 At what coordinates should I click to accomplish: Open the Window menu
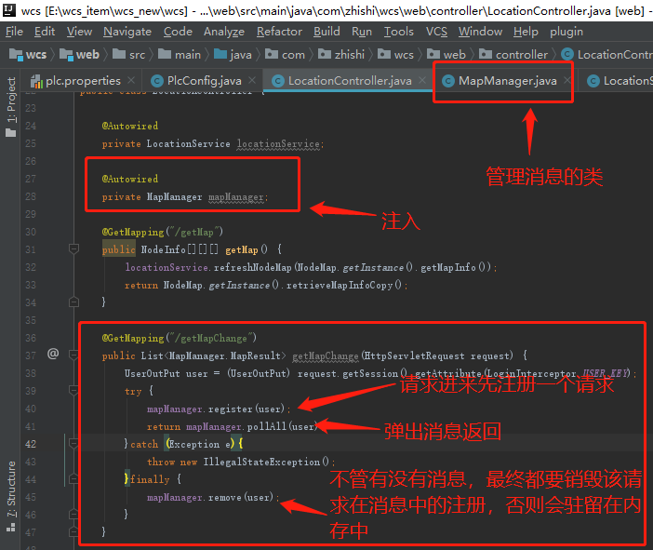tap(480, 32)
